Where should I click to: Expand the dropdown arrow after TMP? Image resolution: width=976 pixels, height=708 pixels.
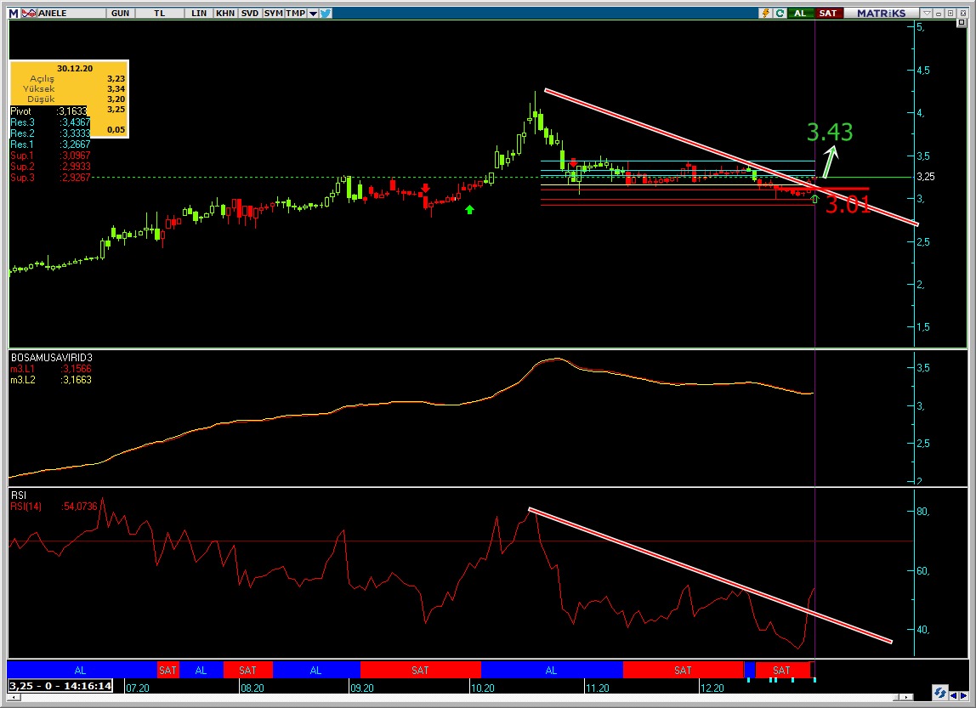[313, 14]
